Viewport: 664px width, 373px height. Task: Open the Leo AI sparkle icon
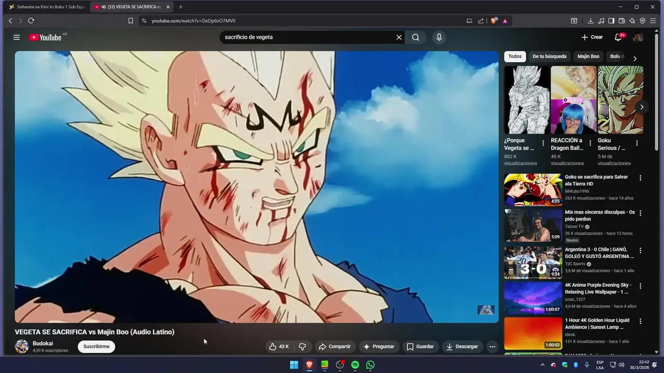[632, 21]
